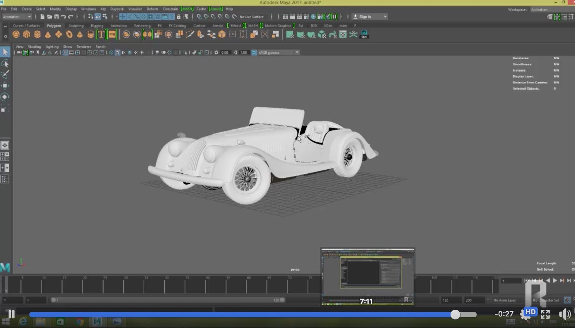Click the Save scene icon

pyautogui.click(x=57, y=17)
